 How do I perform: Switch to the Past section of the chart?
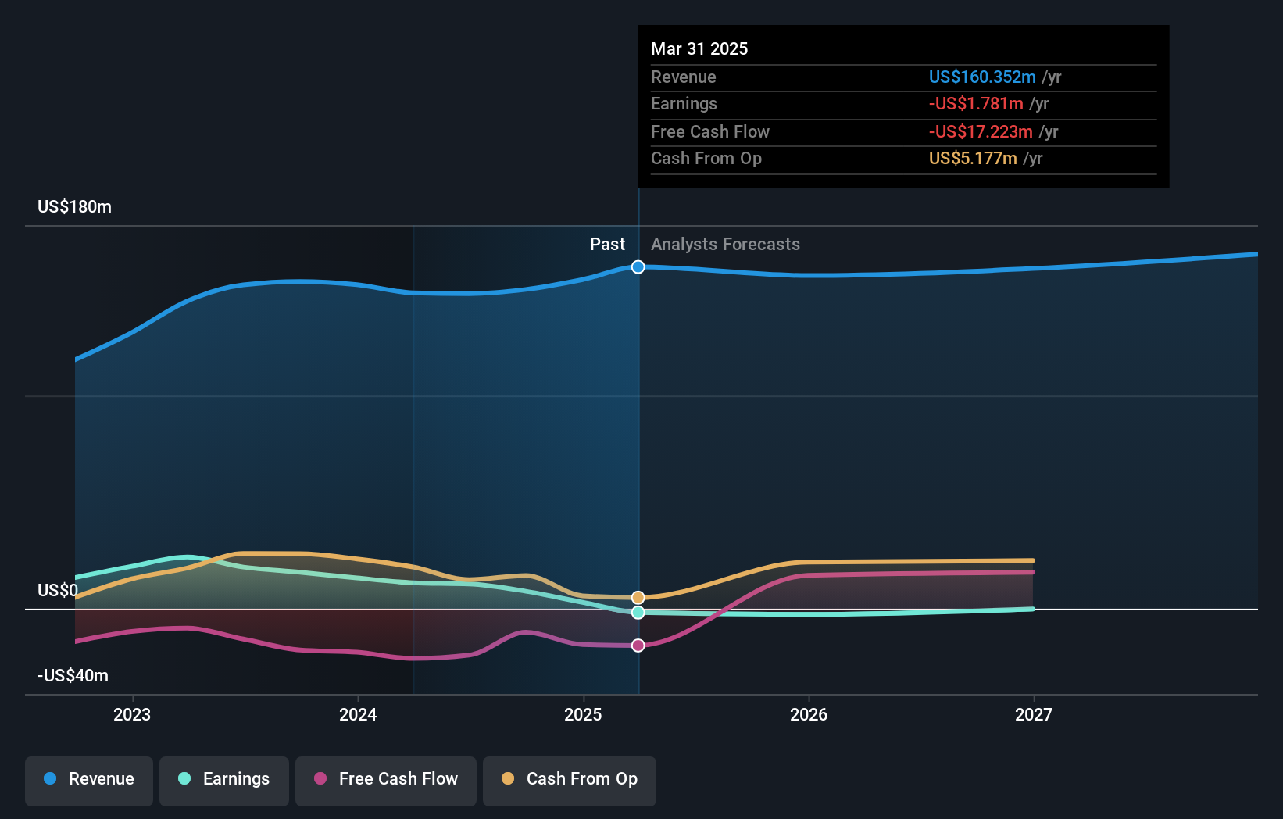click(x=608, y=245)
